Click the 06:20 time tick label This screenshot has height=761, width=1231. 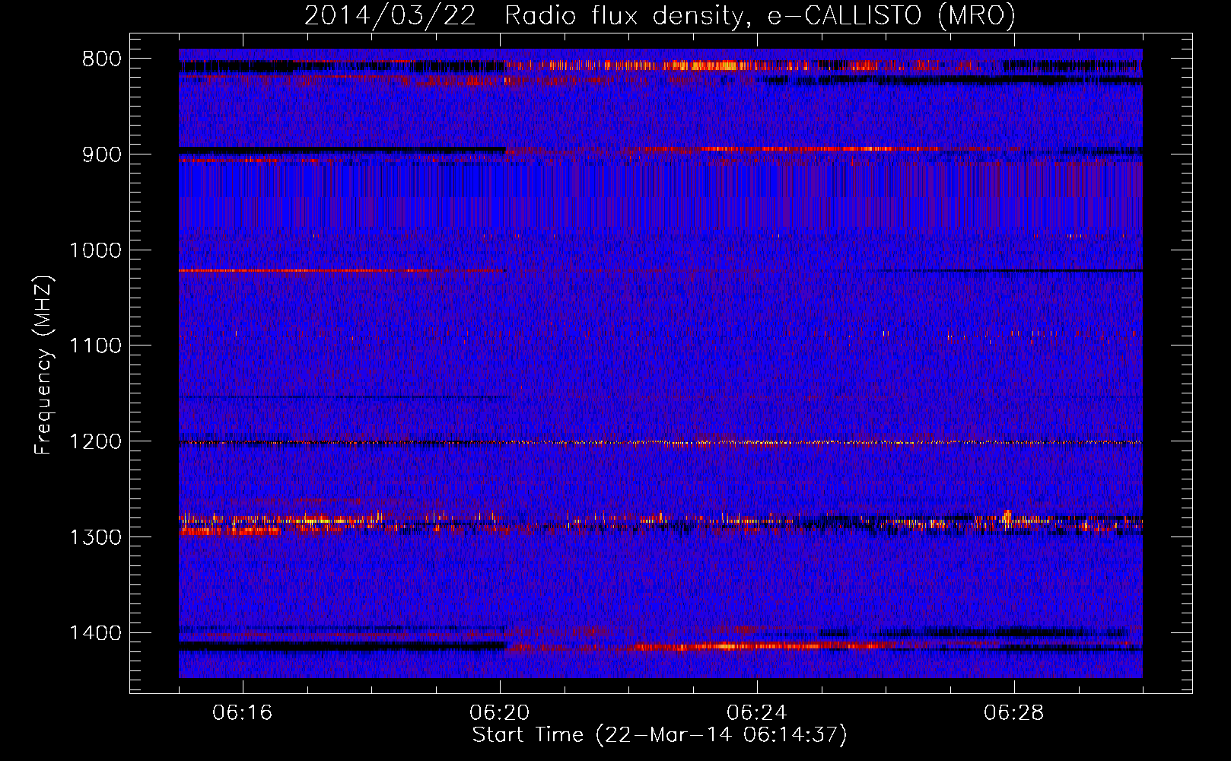pyautogui.click(x=500, y=713)
